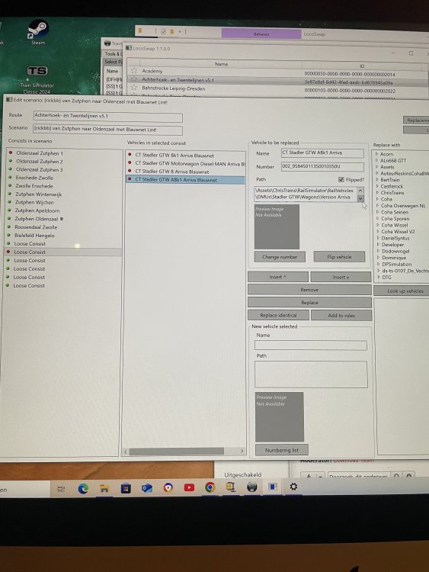This screenshot has height=572, width=429.
Task: Select the Roosendaal Zwolle consist
Action: 36,227
